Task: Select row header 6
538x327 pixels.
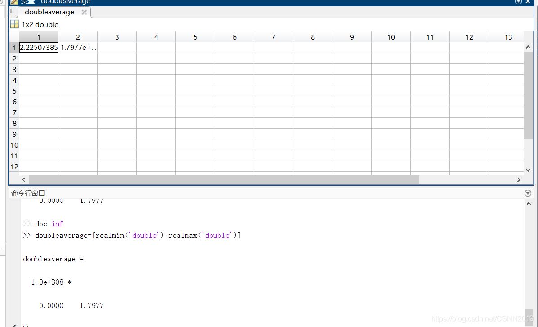Action: coord(14,102)
